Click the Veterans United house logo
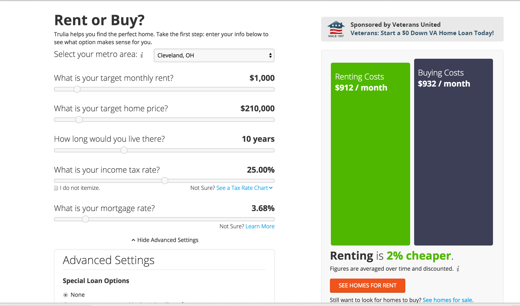Image resolution: width=520 pixels, height=306 pixels. coord(336,29)
